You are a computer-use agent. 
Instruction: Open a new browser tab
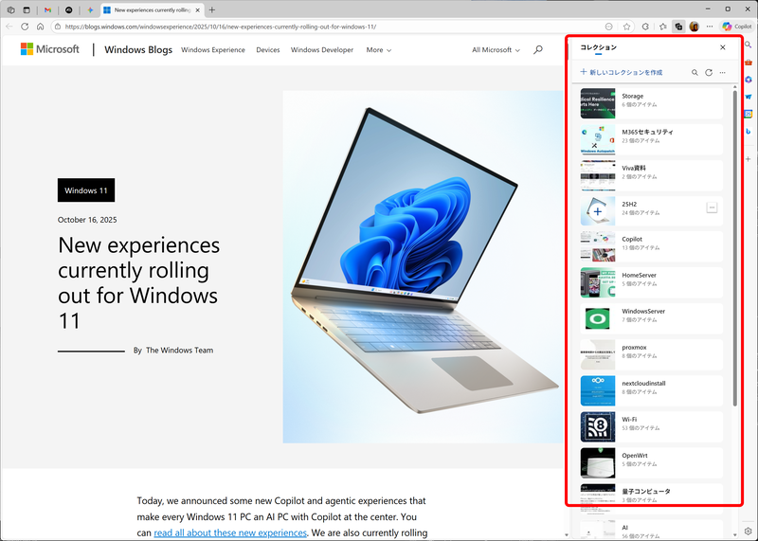tap(211, 9)
